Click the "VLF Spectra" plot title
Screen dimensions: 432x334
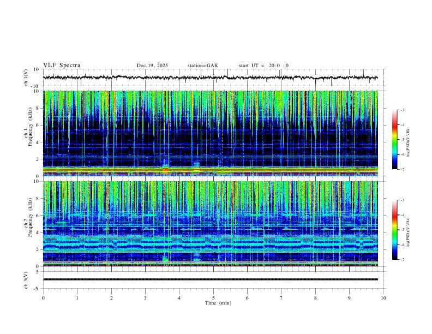(62, 65)
